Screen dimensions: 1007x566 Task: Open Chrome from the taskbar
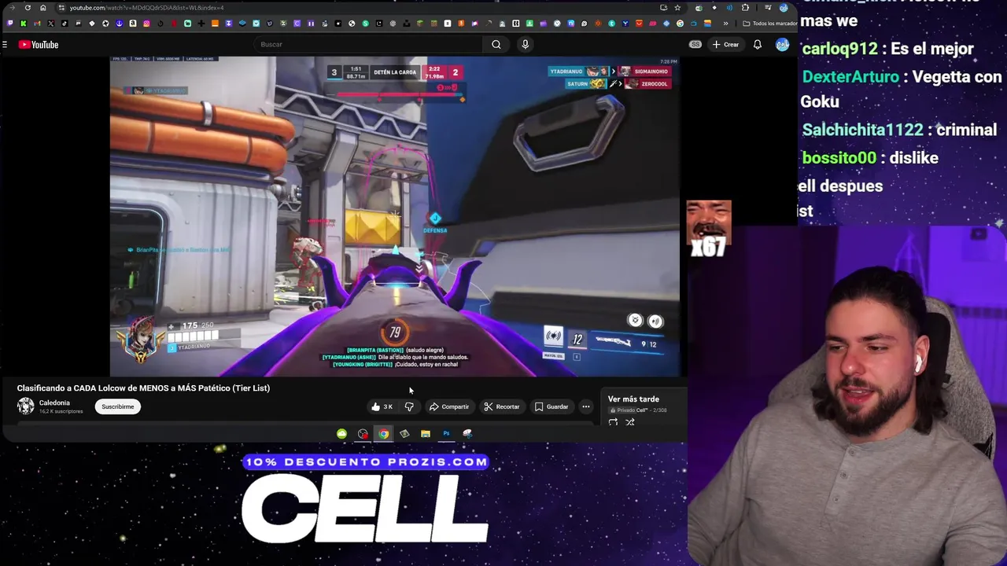tap(383, 434)
